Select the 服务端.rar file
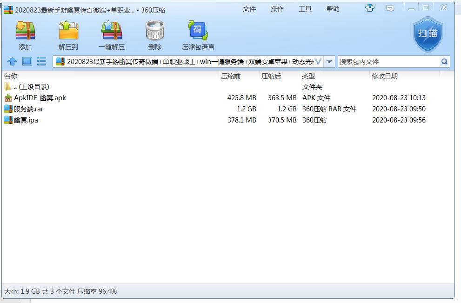The width and height of the screenshot is (461, 303). click(x=28, y=109)
